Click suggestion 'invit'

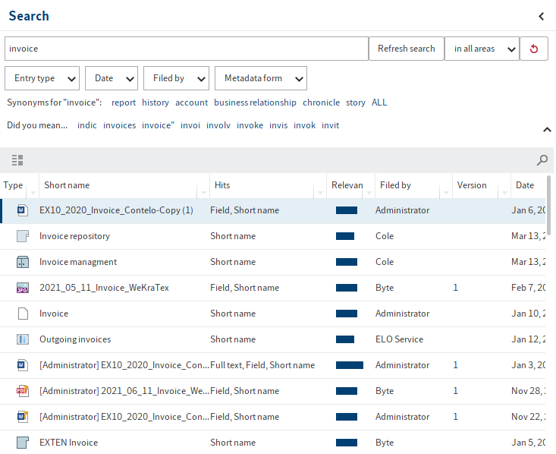(331, 125)
